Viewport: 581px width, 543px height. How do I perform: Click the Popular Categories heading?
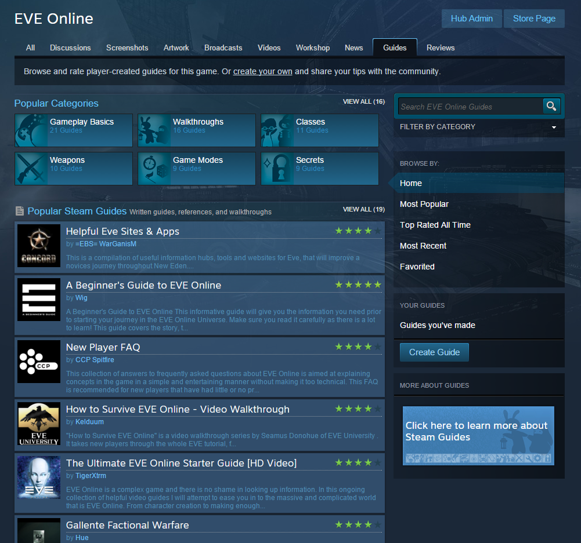[56, 103]
